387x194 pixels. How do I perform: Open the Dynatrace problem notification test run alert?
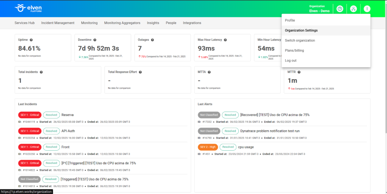point(270,131)
